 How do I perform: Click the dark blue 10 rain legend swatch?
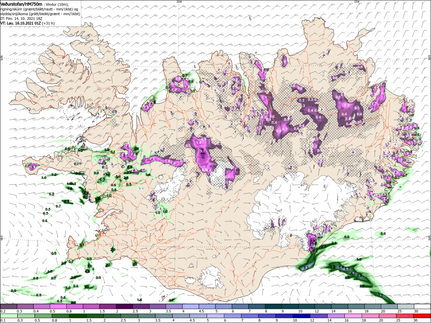(301, 316)
